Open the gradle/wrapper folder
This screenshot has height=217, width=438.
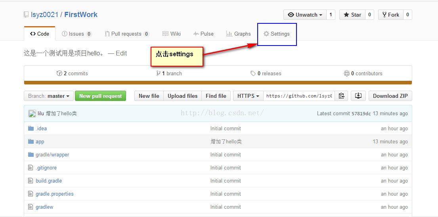pyautogui.click(x=52, y=154)
